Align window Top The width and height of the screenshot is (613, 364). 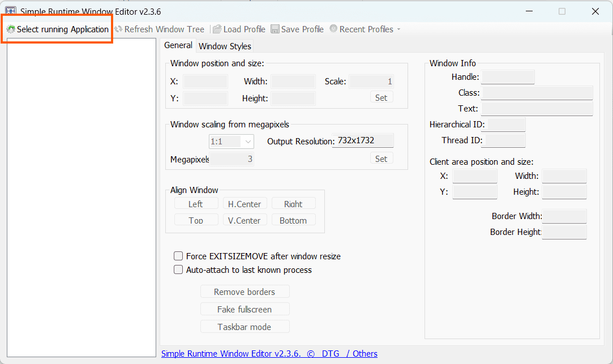(196, 220)
